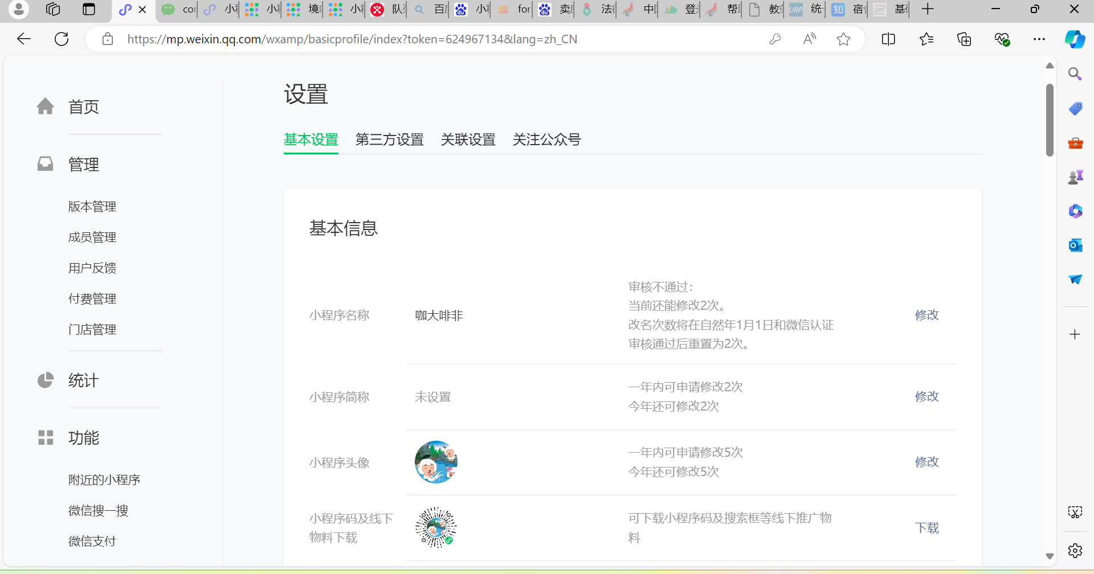Switch to the browser tab labeled 登
The width and height of the screenshot is (1094, 574).
681,10
